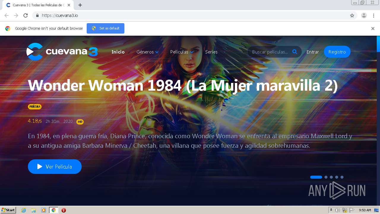
Task: Reload the page
Action: [x=26, y=15]
